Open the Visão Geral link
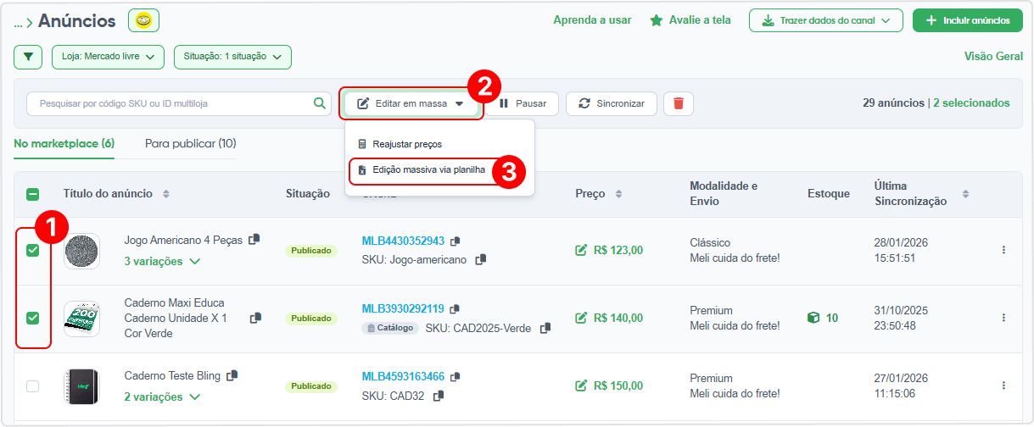1034x427 pixels. [x=993, y=56]
